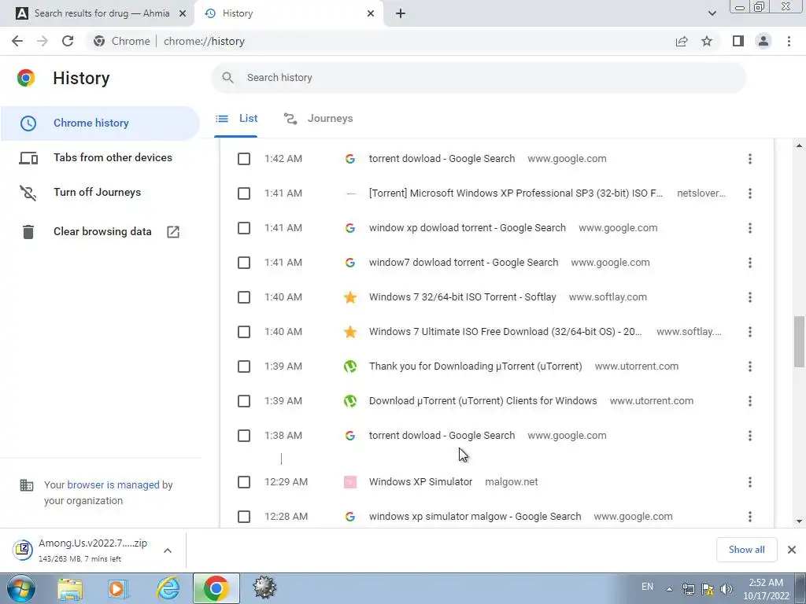806x604 pixels.
Task: Close the downloads bar
Action: pos(792,550)
